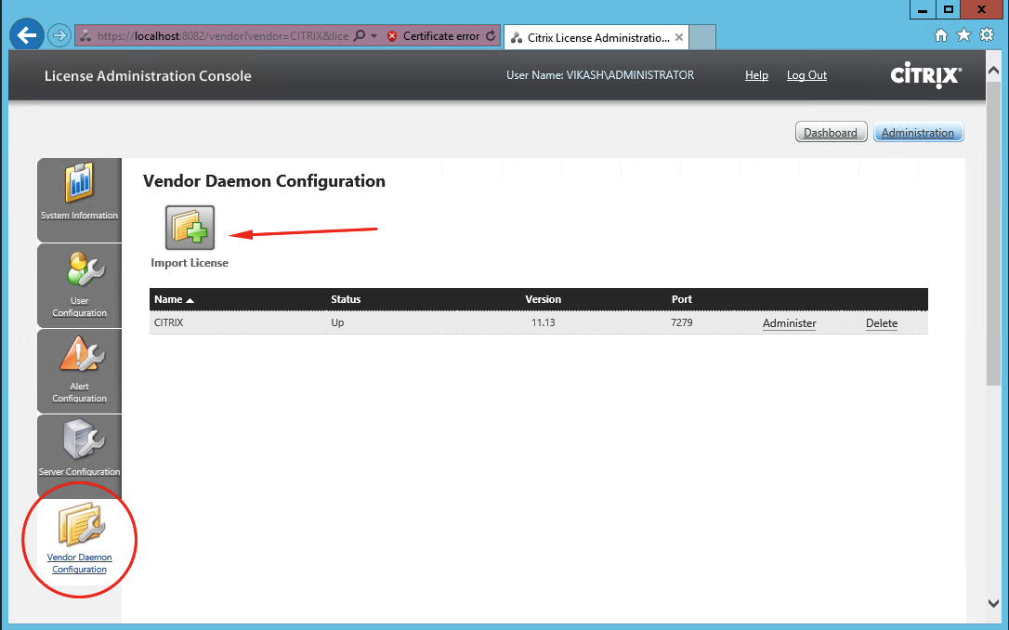Viewport: 1009px width, 630px height.
Task: Open Alert Configuration sidebar icon
Action: (81, 354)
